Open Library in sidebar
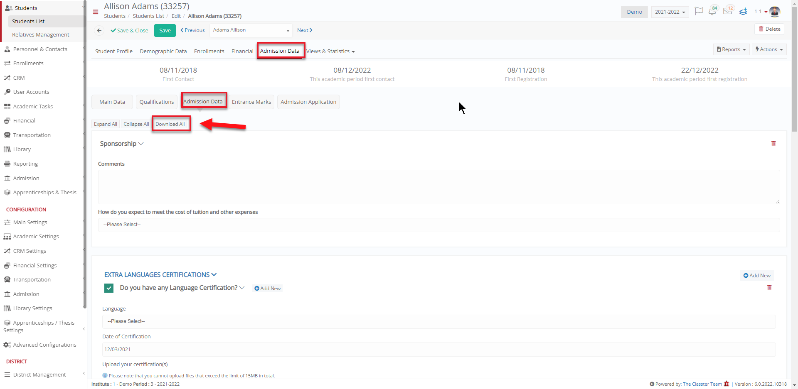Screen dimensions: 798x389 (22, 149)
